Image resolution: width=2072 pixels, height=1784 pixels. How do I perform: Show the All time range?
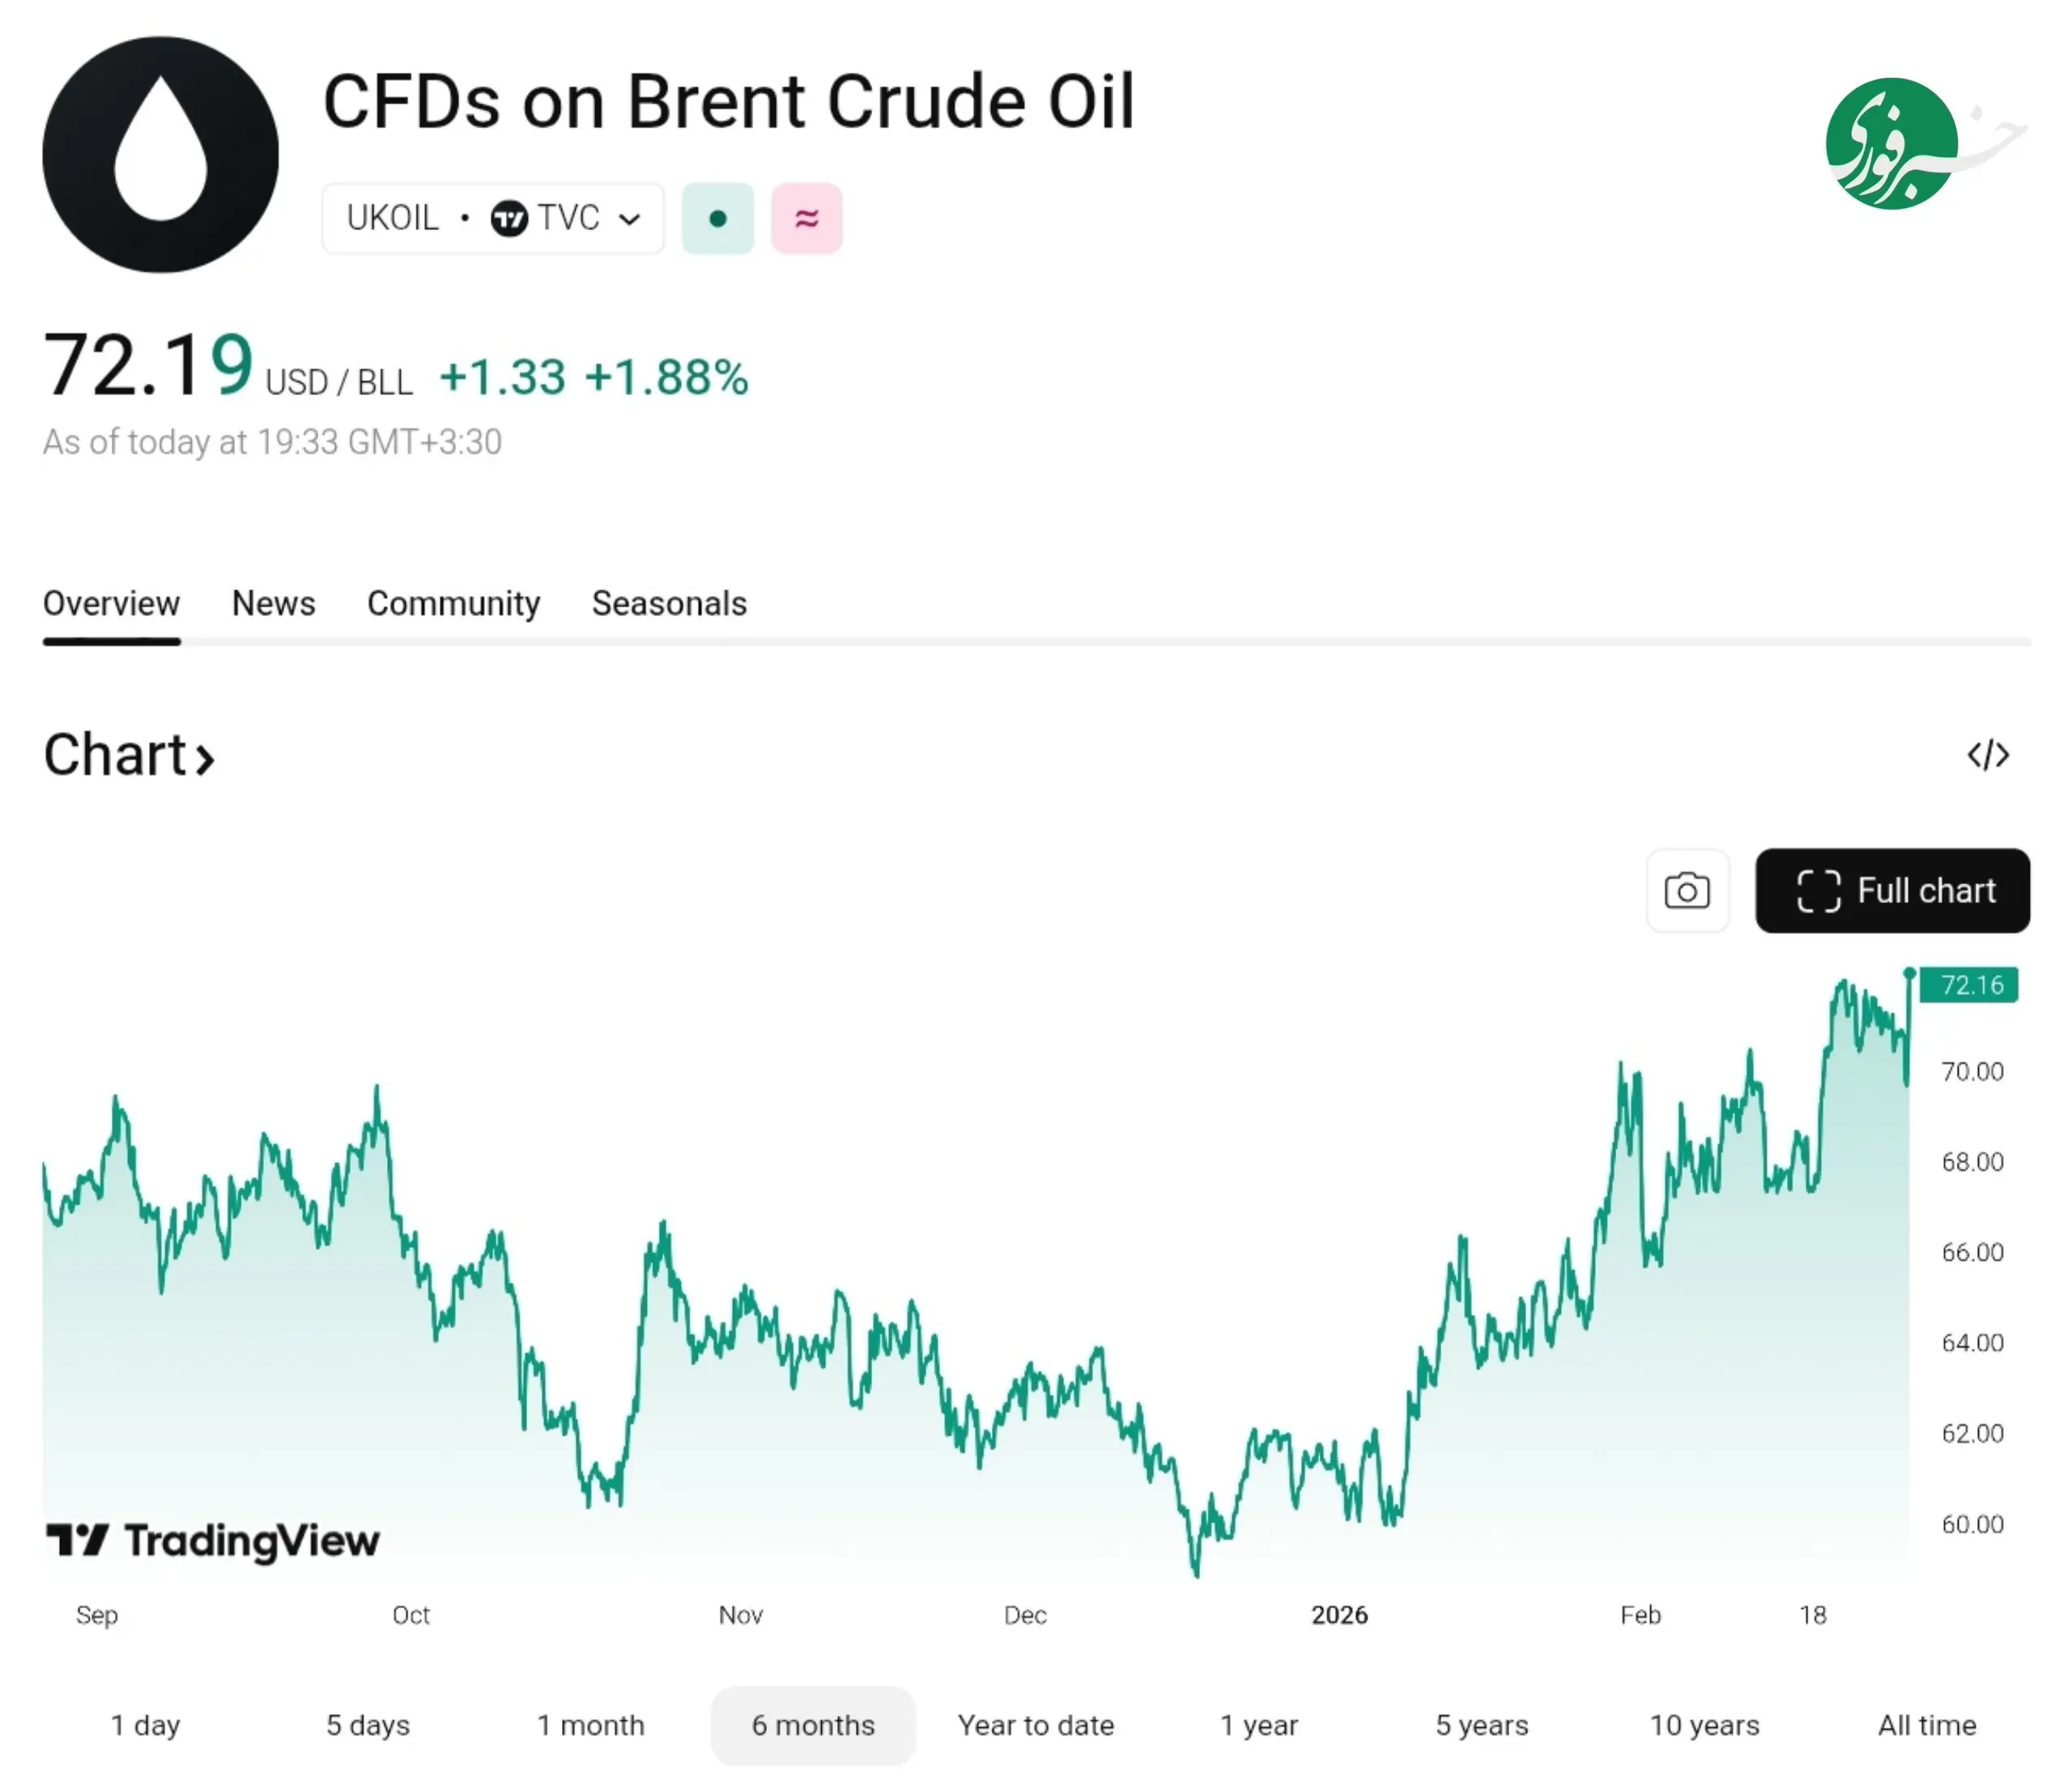pyautogui.click(x=1926, y=1725)
